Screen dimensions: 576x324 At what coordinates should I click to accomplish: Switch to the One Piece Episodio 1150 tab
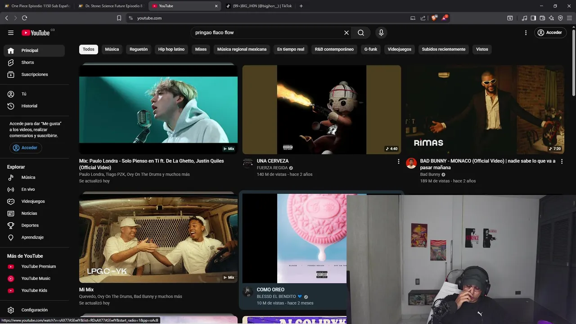(x=37, y=6)
